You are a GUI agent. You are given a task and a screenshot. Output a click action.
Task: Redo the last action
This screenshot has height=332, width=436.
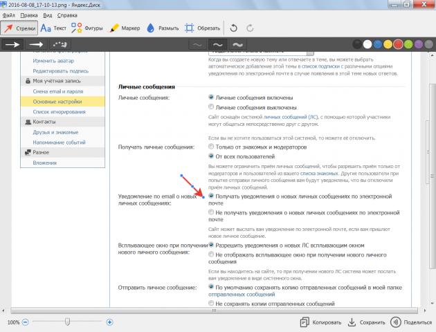(x=250, y=28)
